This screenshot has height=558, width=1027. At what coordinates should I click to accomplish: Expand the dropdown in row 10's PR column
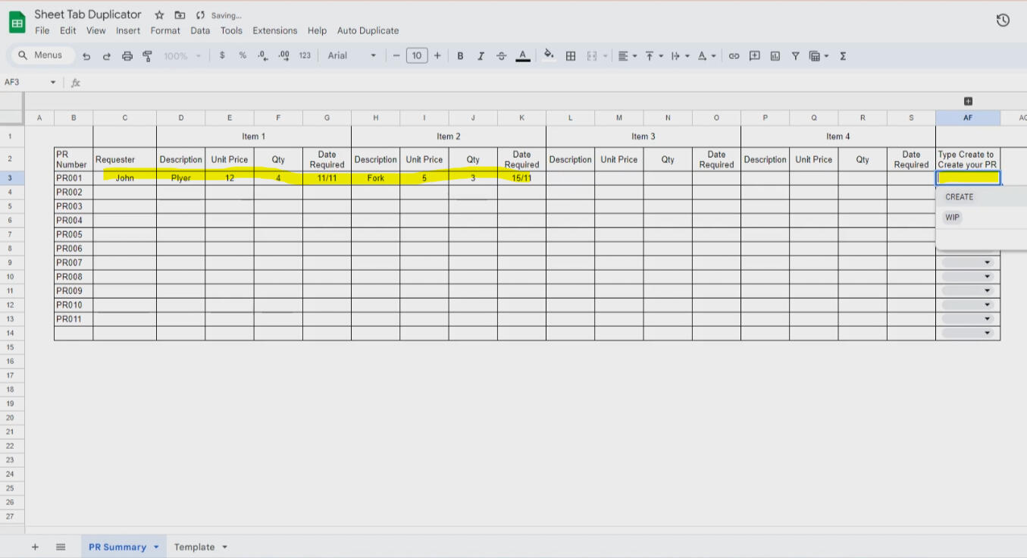coord(987,277)
